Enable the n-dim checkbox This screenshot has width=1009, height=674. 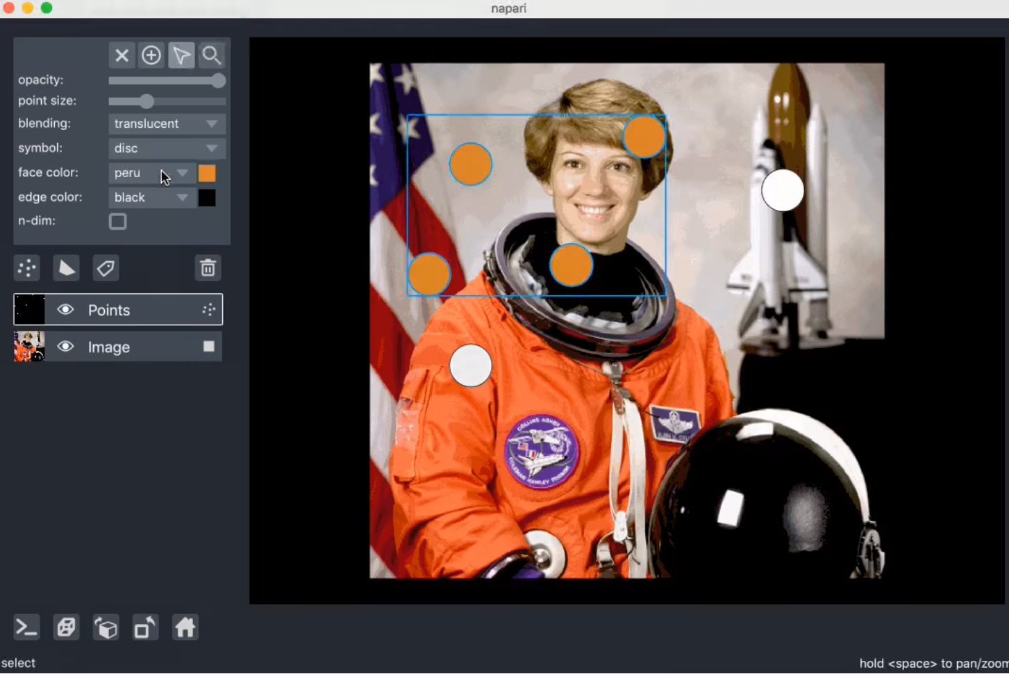coord(118,222)
